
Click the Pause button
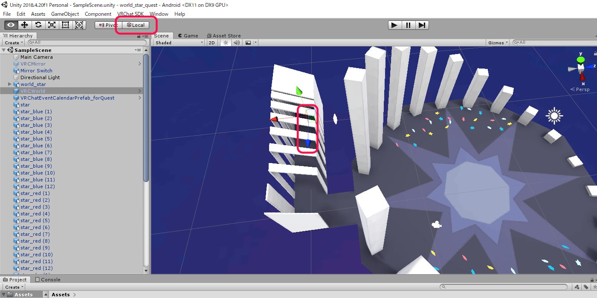pos(408,25)
